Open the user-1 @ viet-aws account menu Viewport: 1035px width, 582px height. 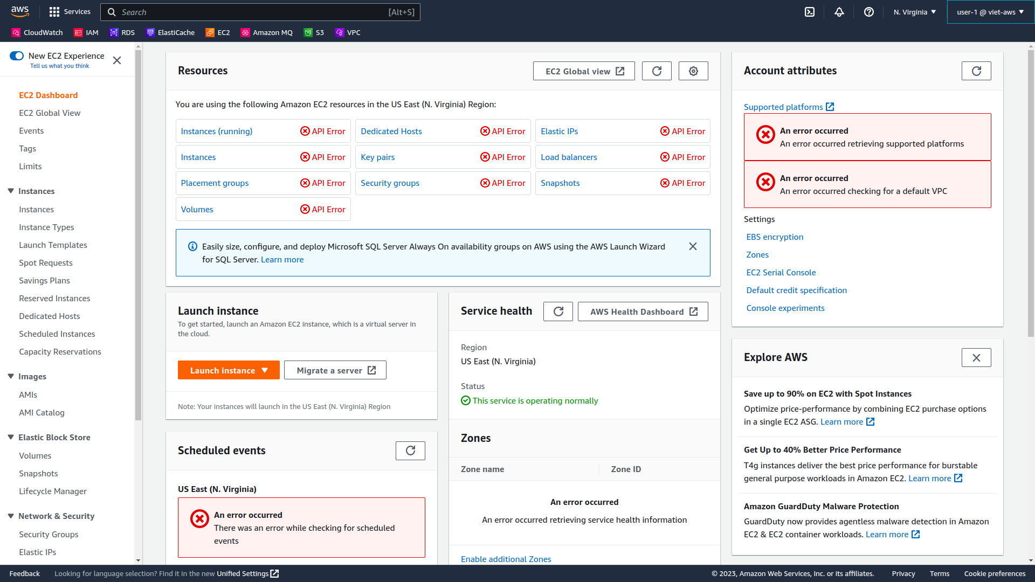pyautogui.click(x=990, y=12)
